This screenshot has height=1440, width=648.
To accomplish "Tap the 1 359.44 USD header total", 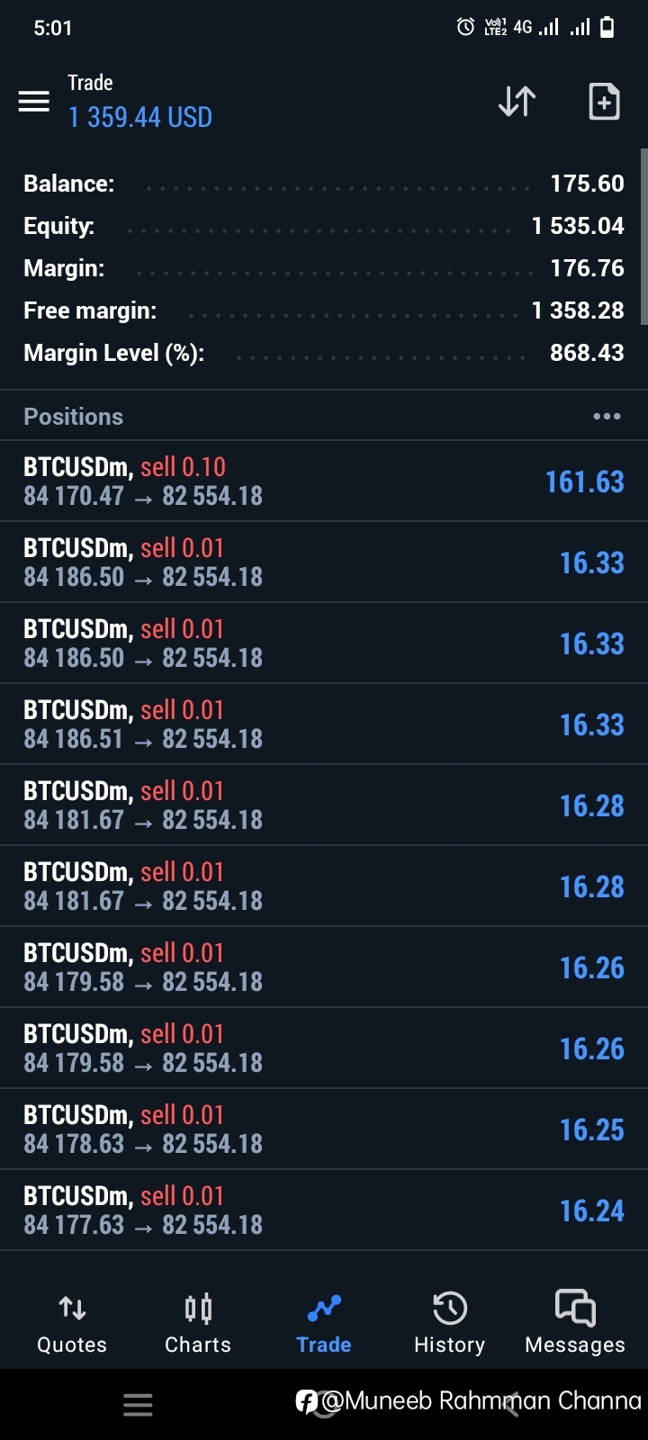I will point(140,117).
